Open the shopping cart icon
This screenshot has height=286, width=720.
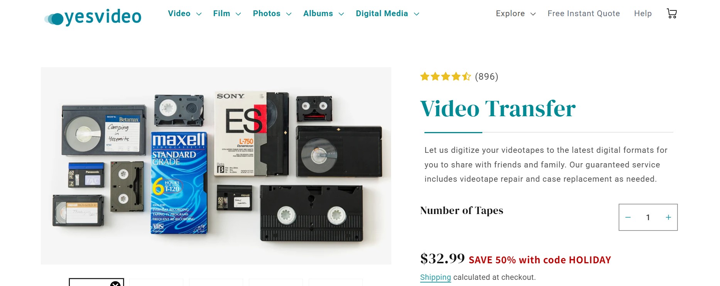tap(672, 13)
